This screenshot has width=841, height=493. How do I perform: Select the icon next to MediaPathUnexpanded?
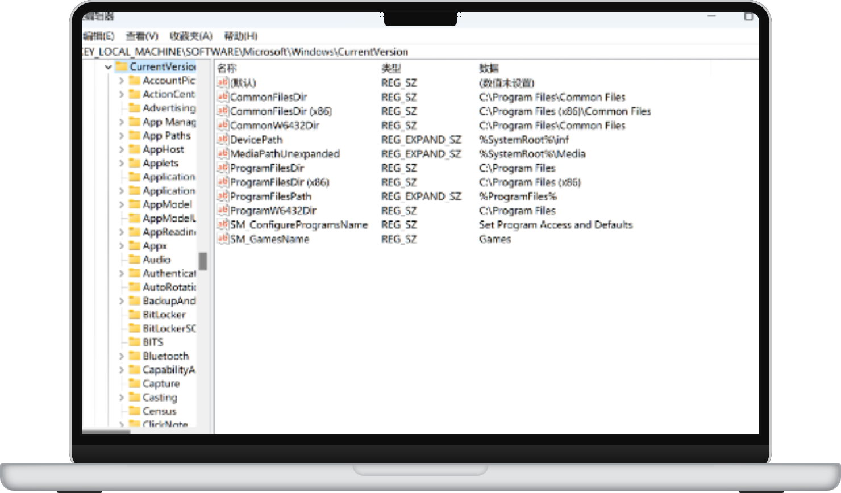click(223, 153)
